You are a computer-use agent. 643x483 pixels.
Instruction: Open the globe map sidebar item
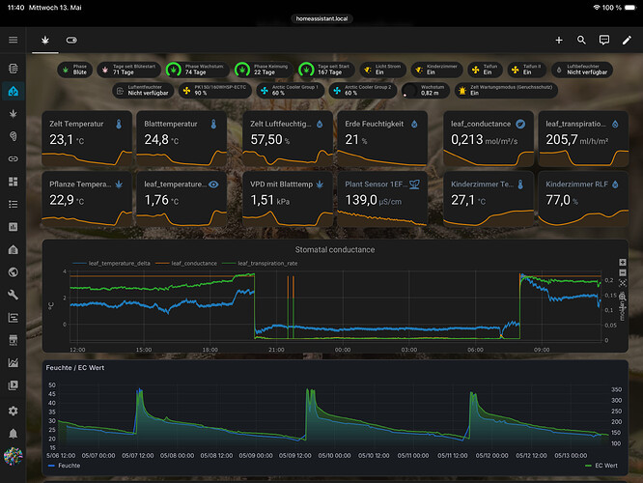(14, 272)
